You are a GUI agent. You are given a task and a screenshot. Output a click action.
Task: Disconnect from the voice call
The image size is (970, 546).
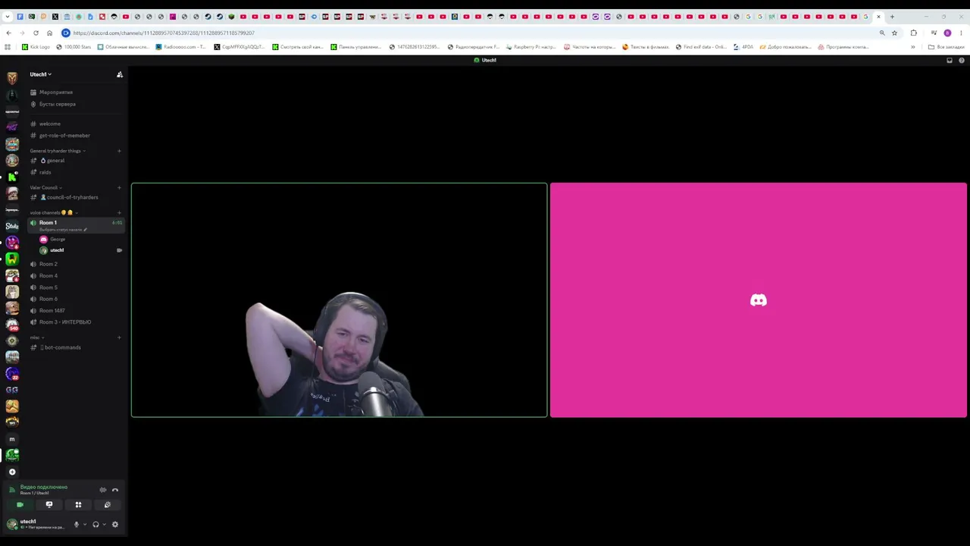click(115, 490)
